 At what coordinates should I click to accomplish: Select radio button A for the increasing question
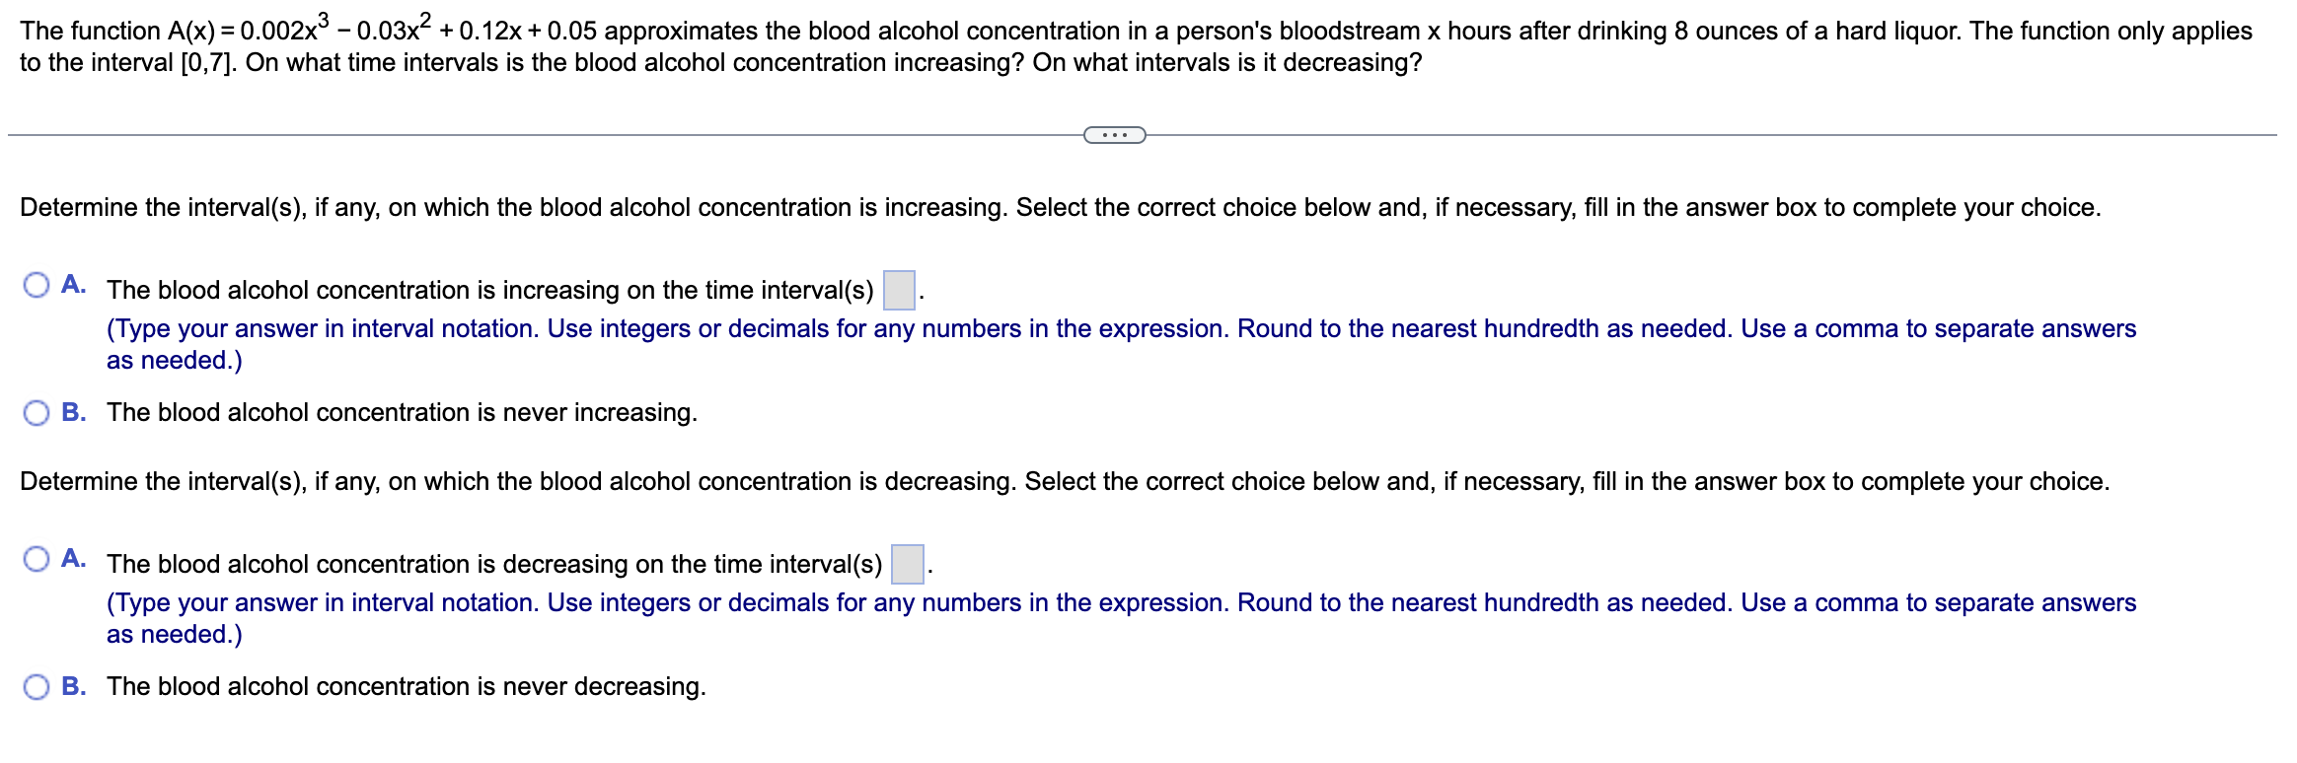37,286
